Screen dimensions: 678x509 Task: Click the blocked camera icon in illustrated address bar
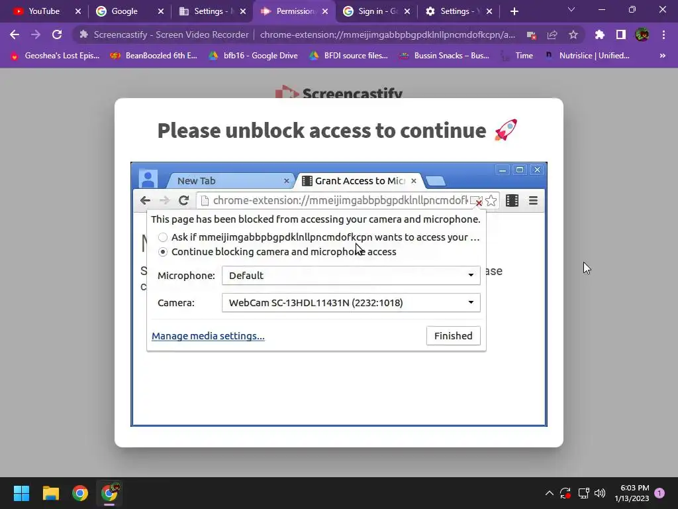(x=475, y=201)
